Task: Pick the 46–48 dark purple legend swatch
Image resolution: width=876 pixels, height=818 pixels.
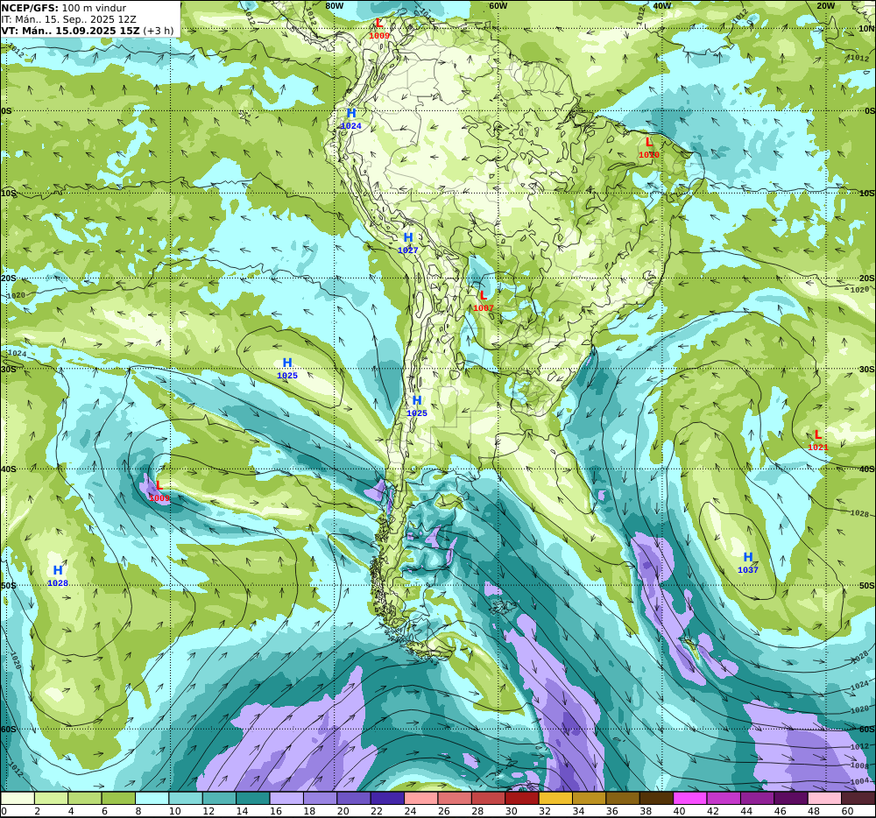Action: tap(791, 798)
